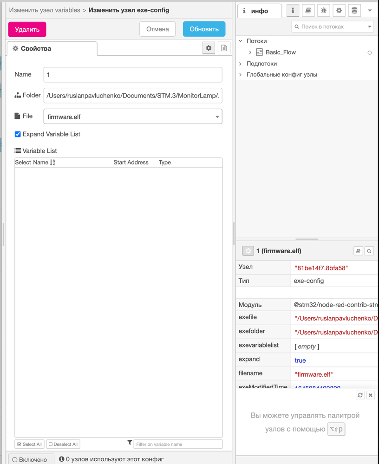This screenshot has width=379, height=464.
Task: Open the File firmware.elf dropdown
Action: pyautogui.click(x=133, y=117)
